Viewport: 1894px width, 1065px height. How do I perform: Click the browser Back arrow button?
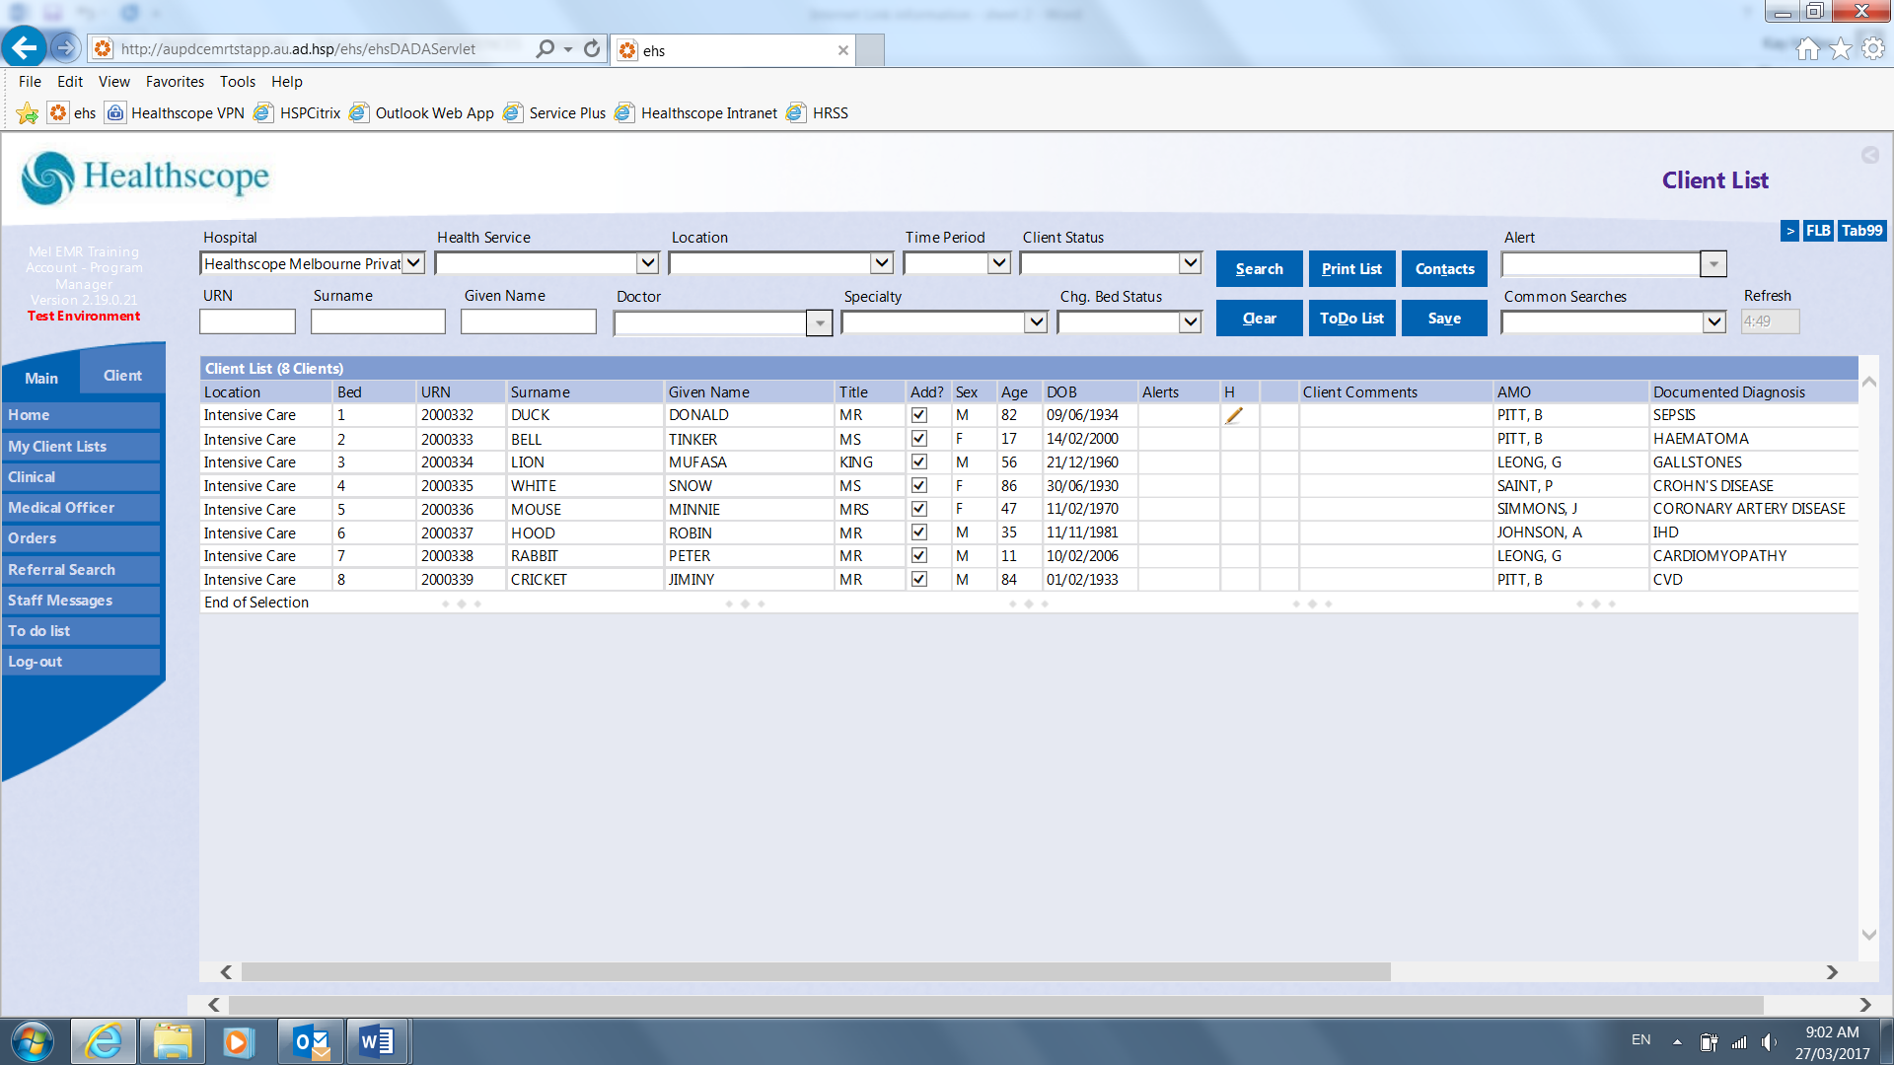(x=25, y=47)
